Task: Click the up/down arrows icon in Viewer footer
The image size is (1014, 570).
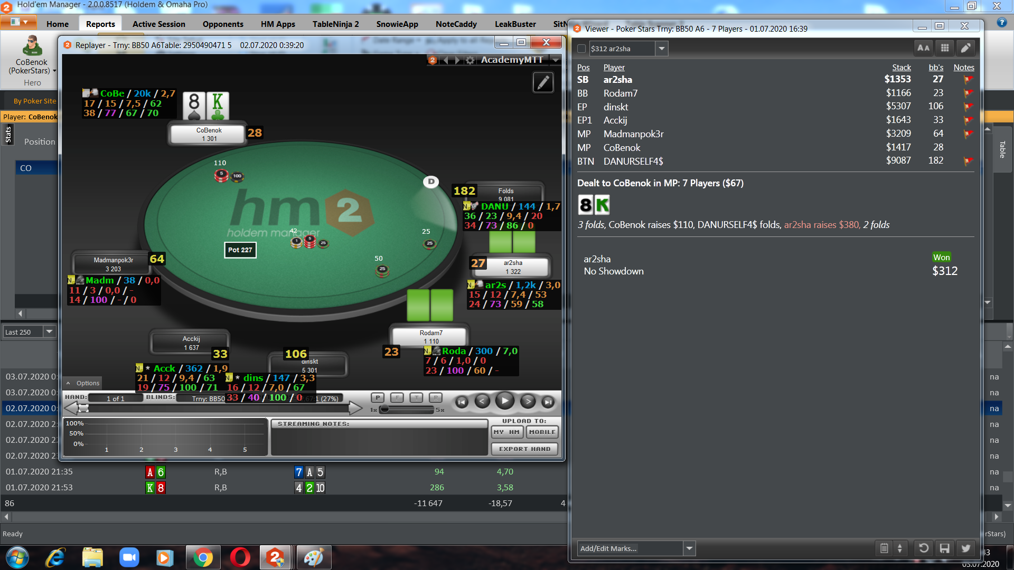Action: [900, 548]
